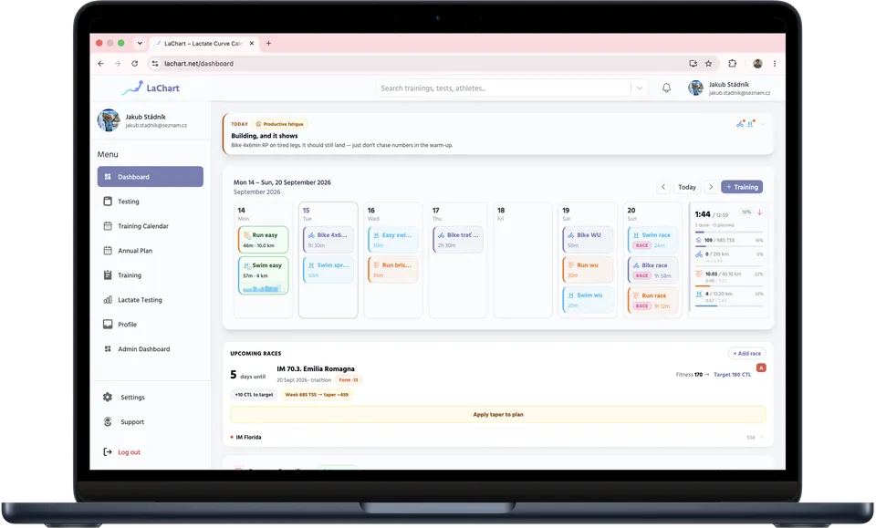Image resolution: width=876 pixels, height=528 pixels.
Task: Click the IM Florida race row
Action: point(498,437)
